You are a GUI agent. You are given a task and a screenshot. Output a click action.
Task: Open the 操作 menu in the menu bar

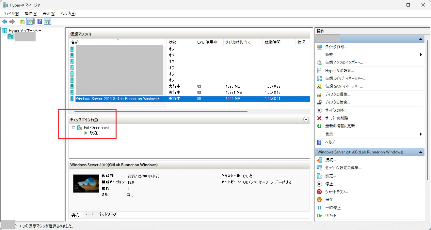[x=31, y=13]
